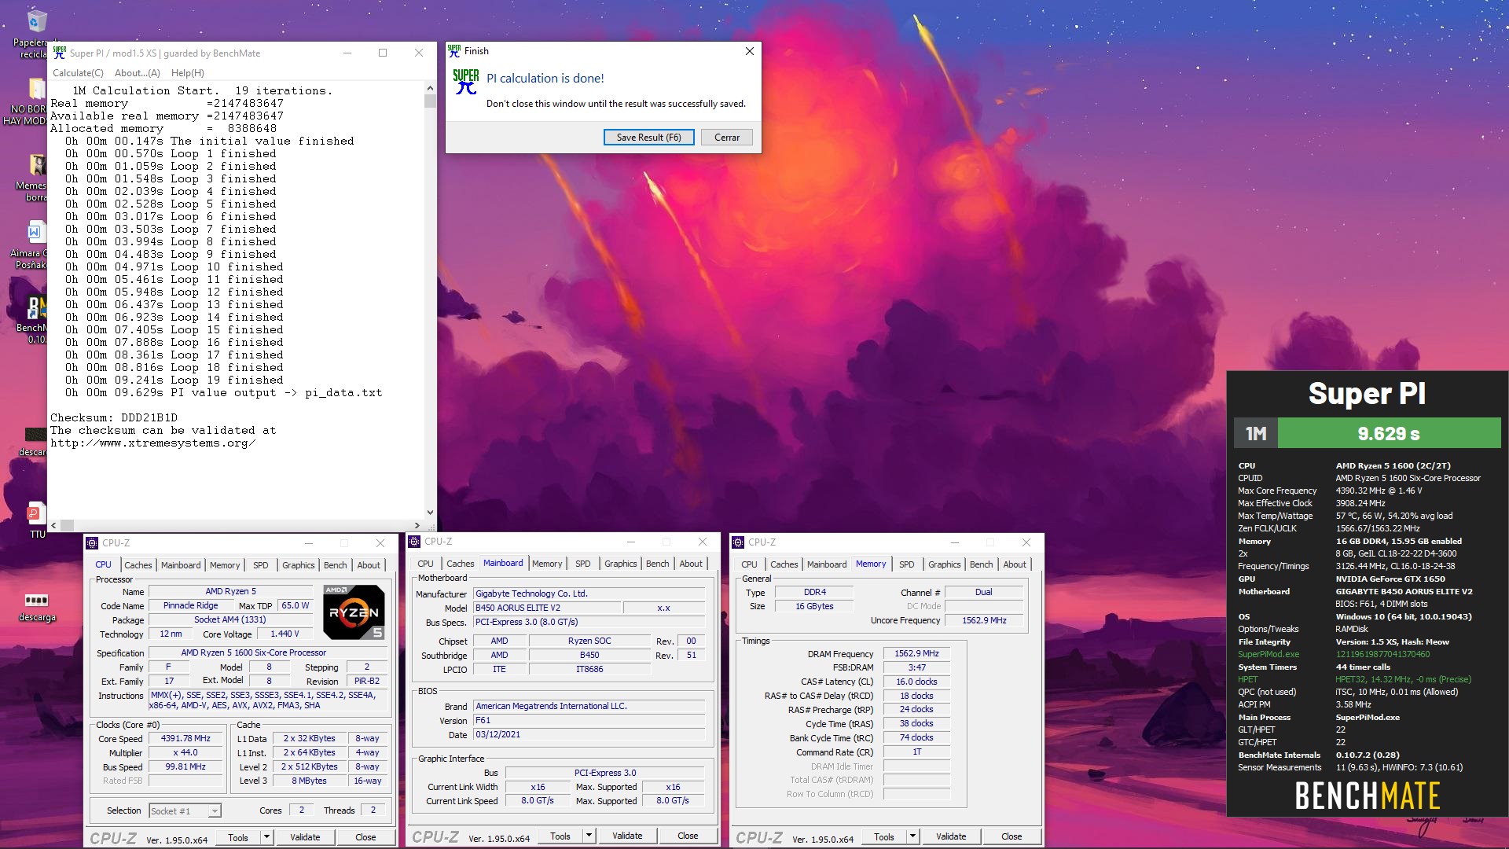Open the TTU PowerPoint desktop file

35,515
